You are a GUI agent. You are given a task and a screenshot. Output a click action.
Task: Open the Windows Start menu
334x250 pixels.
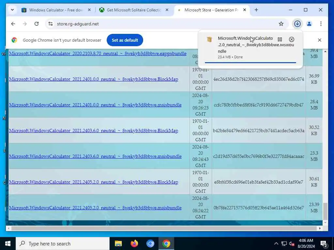(x=8, y=243)
